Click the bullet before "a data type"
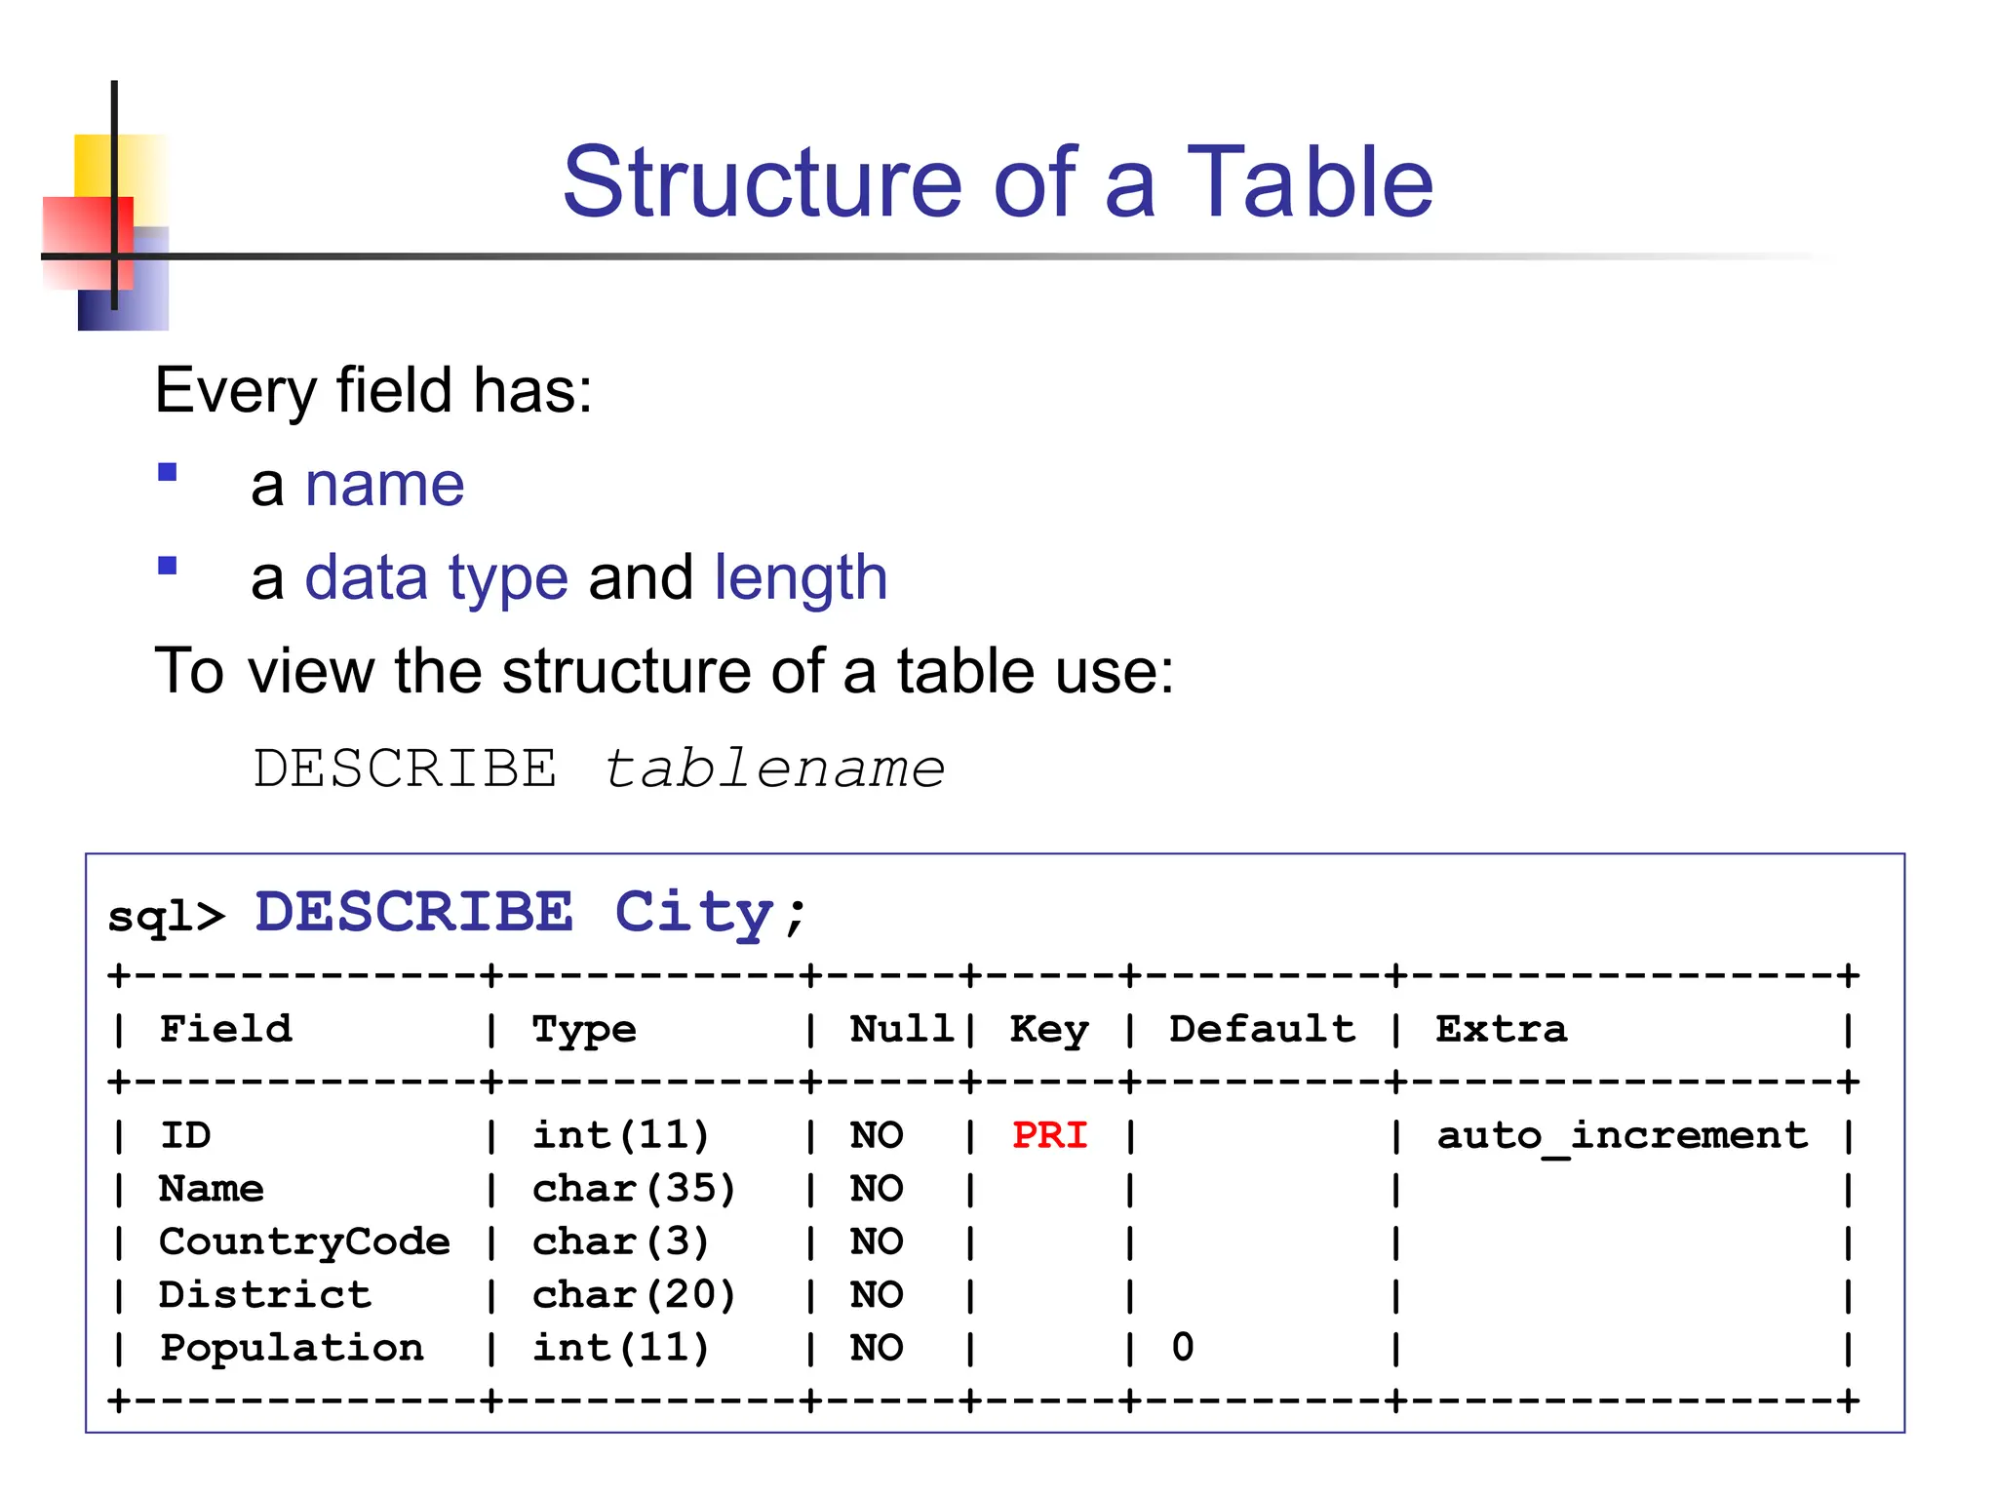Screen dimensions: 1997x1498 pos(168,566)
